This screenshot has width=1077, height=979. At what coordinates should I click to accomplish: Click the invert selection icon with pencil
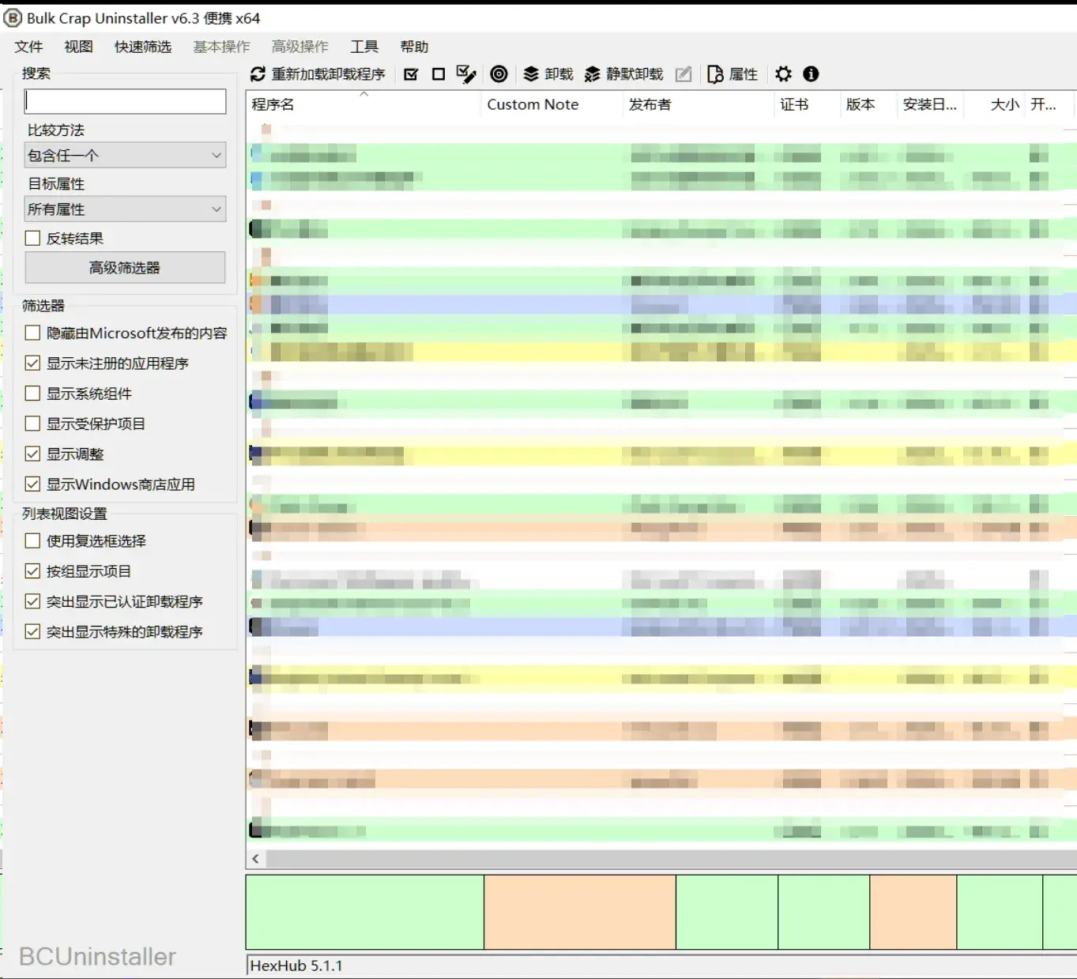(466, 74)
